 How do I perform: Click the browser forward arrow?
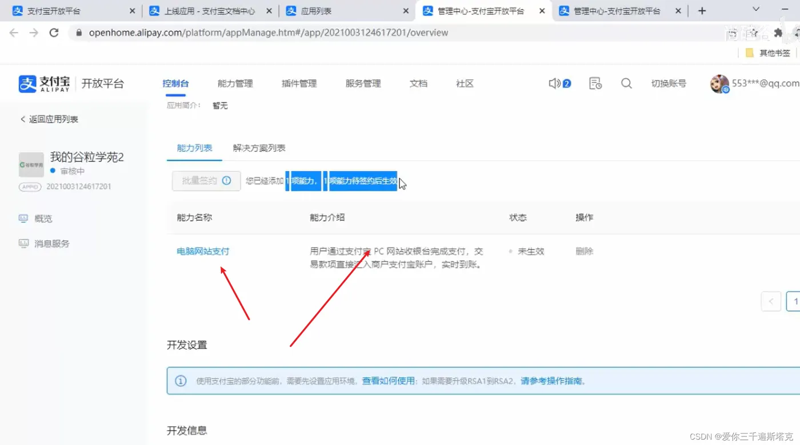tap(34, 33)
